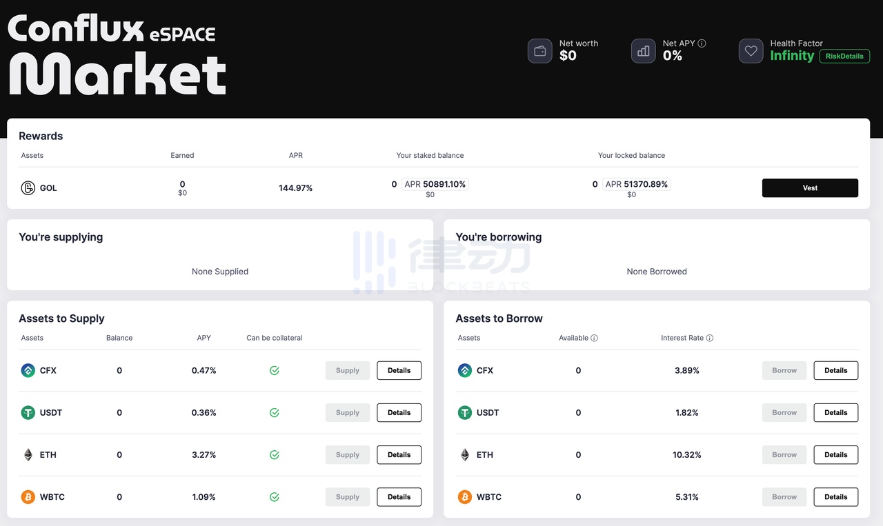
Task: Click the bar chart icon beside Net APY
Action: [643, 51]
